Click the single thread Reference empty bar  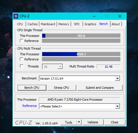[81, 41]
